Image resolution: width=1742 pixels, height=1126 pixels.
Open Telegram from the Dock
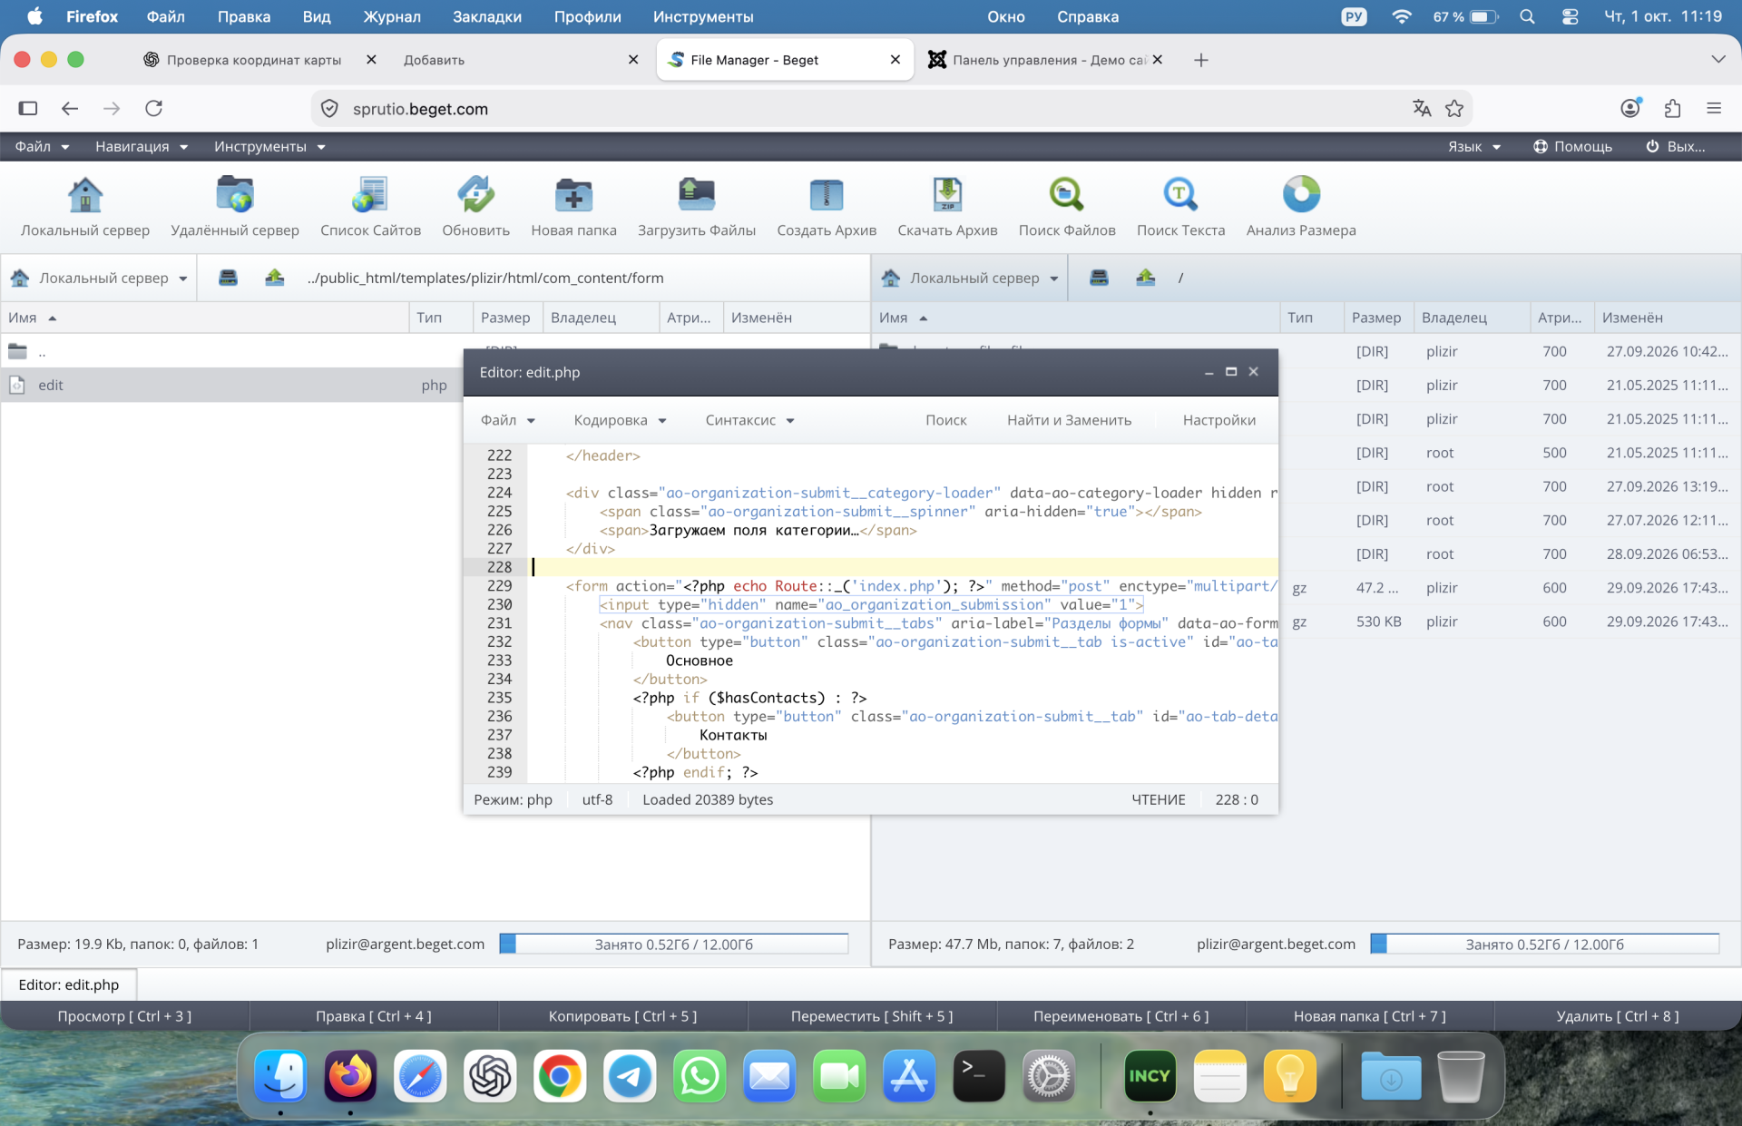coord(630,1076)
